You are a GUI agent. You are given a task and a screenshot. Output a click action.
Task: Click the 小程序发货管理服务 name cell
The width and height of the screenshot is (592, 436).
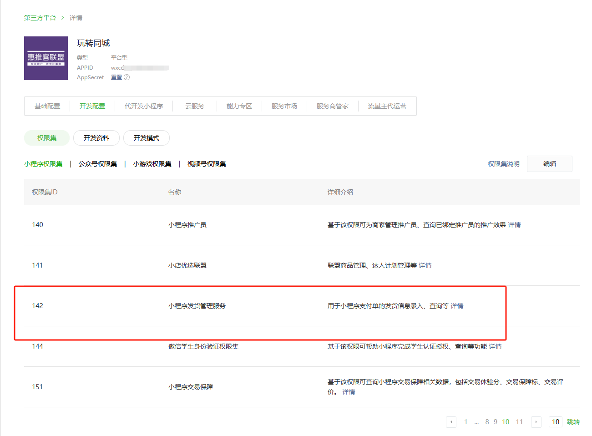pos(197,306)
